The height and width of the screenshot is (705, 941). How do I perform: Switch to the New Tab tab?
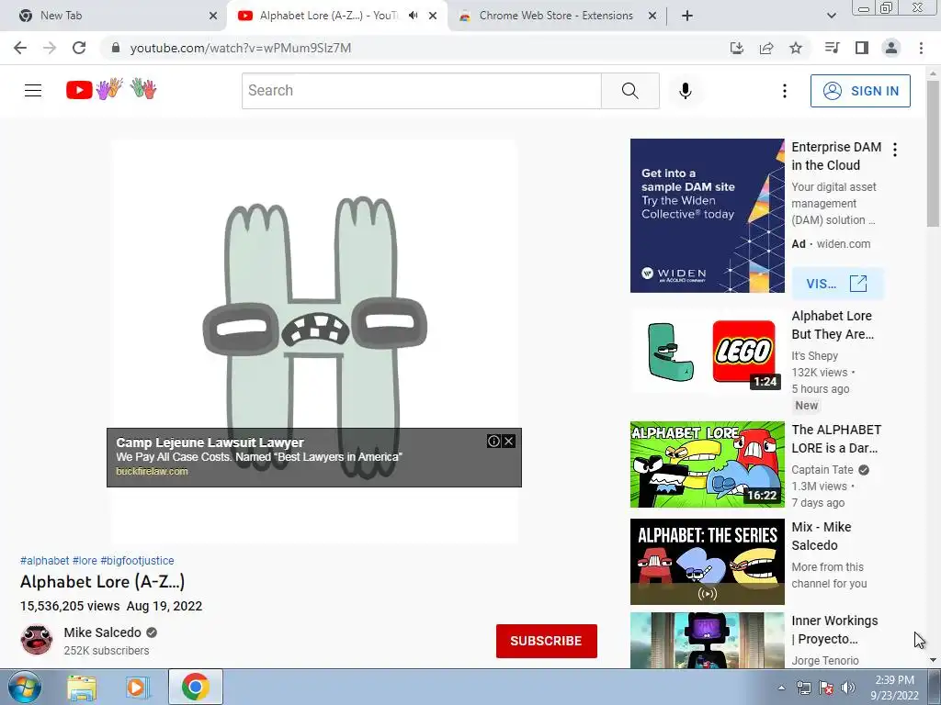click(112, 16)
